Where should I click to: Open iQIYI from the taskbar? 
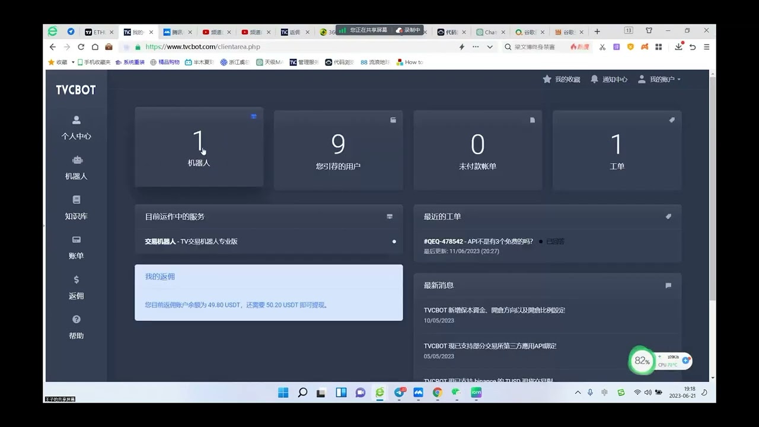(476, 393)
